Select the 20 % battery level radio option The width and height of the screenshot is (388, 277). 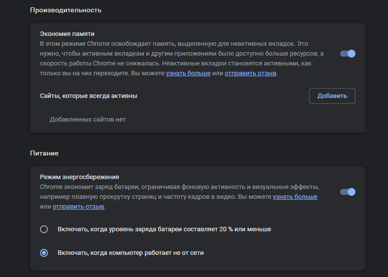[x=44, y=229]
